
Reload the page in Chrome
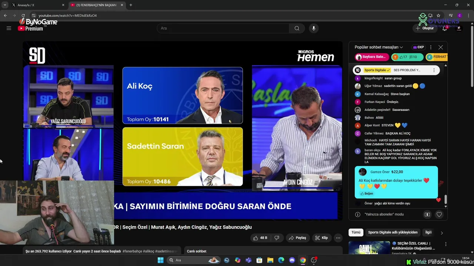coord(23,16)
